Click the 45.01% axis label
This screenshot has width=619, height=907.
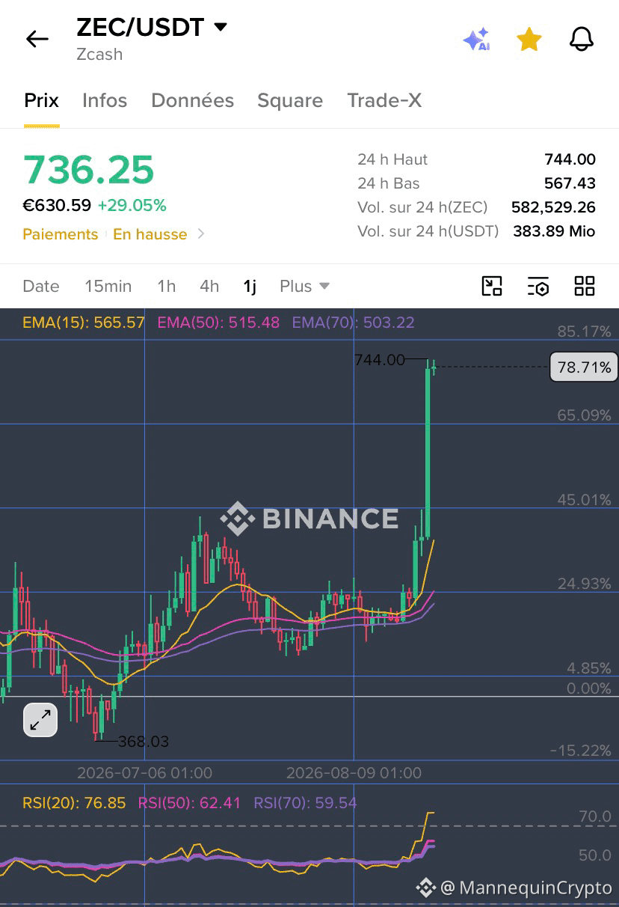click(x=585, y=499)
